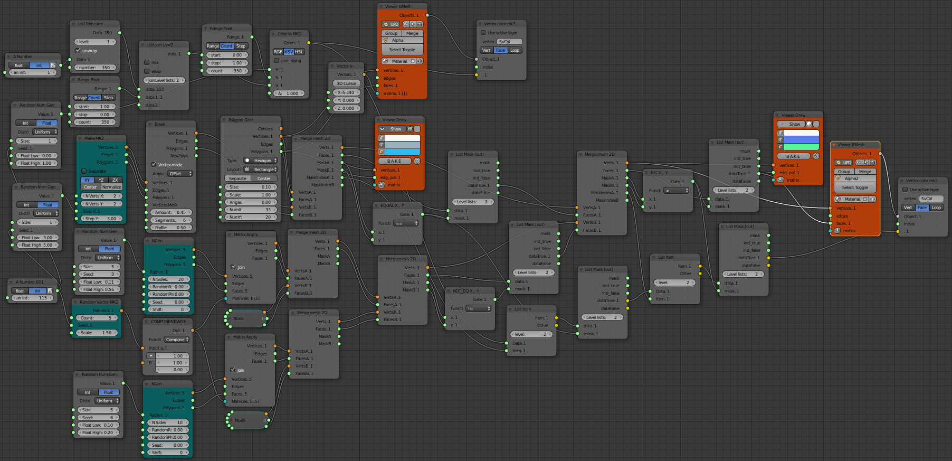Screen dimensions: 952x461
Task: Click the icon right of int in A Number
Action: point(53,65)
